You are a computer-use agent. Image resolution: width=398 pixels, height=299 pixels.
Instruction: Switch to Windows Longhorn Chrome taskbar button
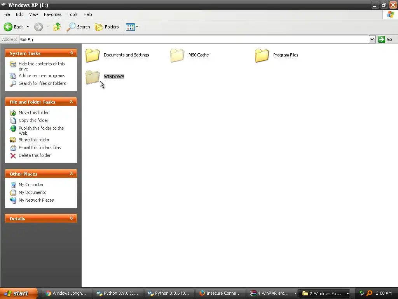tap(66, 294)
